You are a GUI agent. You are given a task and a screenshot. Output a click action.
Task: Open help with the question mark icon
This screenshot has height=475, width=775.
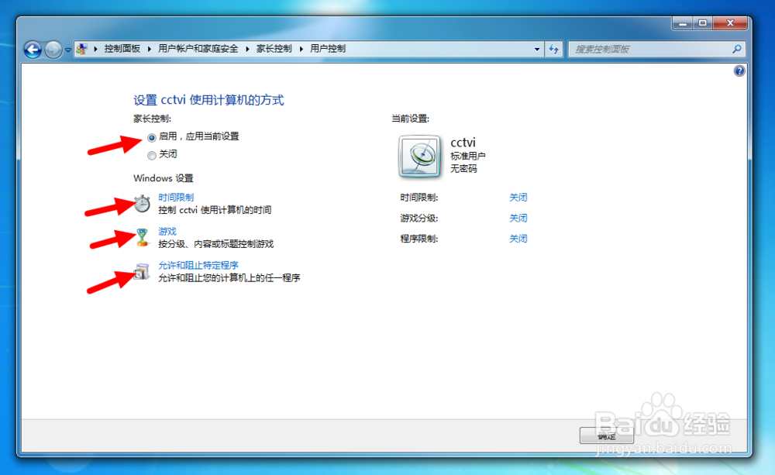tap(739, 71)
